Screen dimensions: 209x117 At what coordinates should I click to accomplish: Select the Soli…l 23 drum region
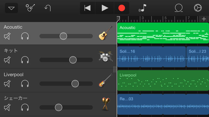pyautogui.click(x=198, y=57)
